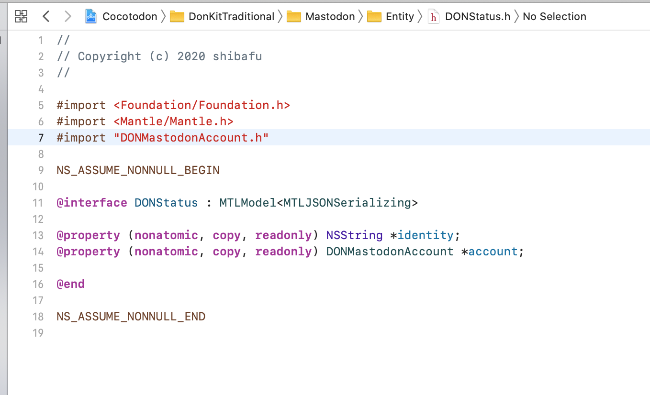
Task: Click line number 7 in the gutter
Action: click(x=41, y=138)
